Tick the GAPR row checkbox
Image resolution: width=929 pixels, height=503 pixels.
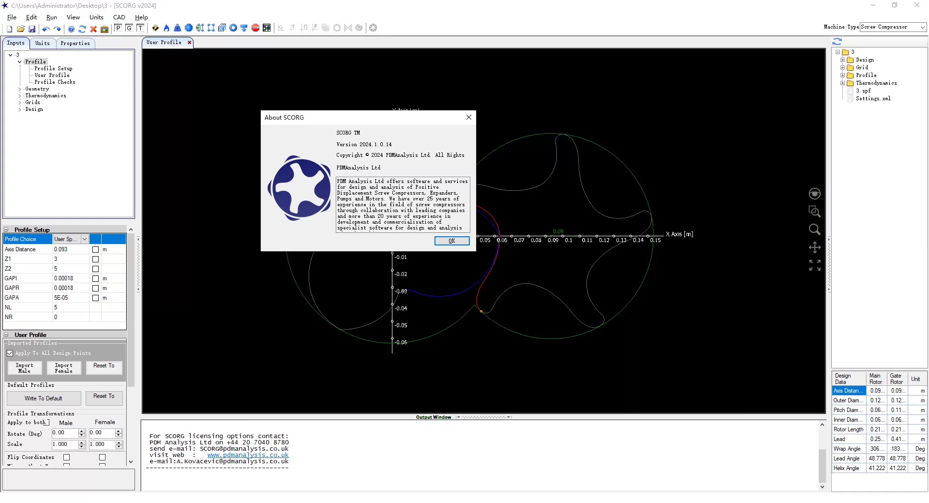tap(95, 289)
